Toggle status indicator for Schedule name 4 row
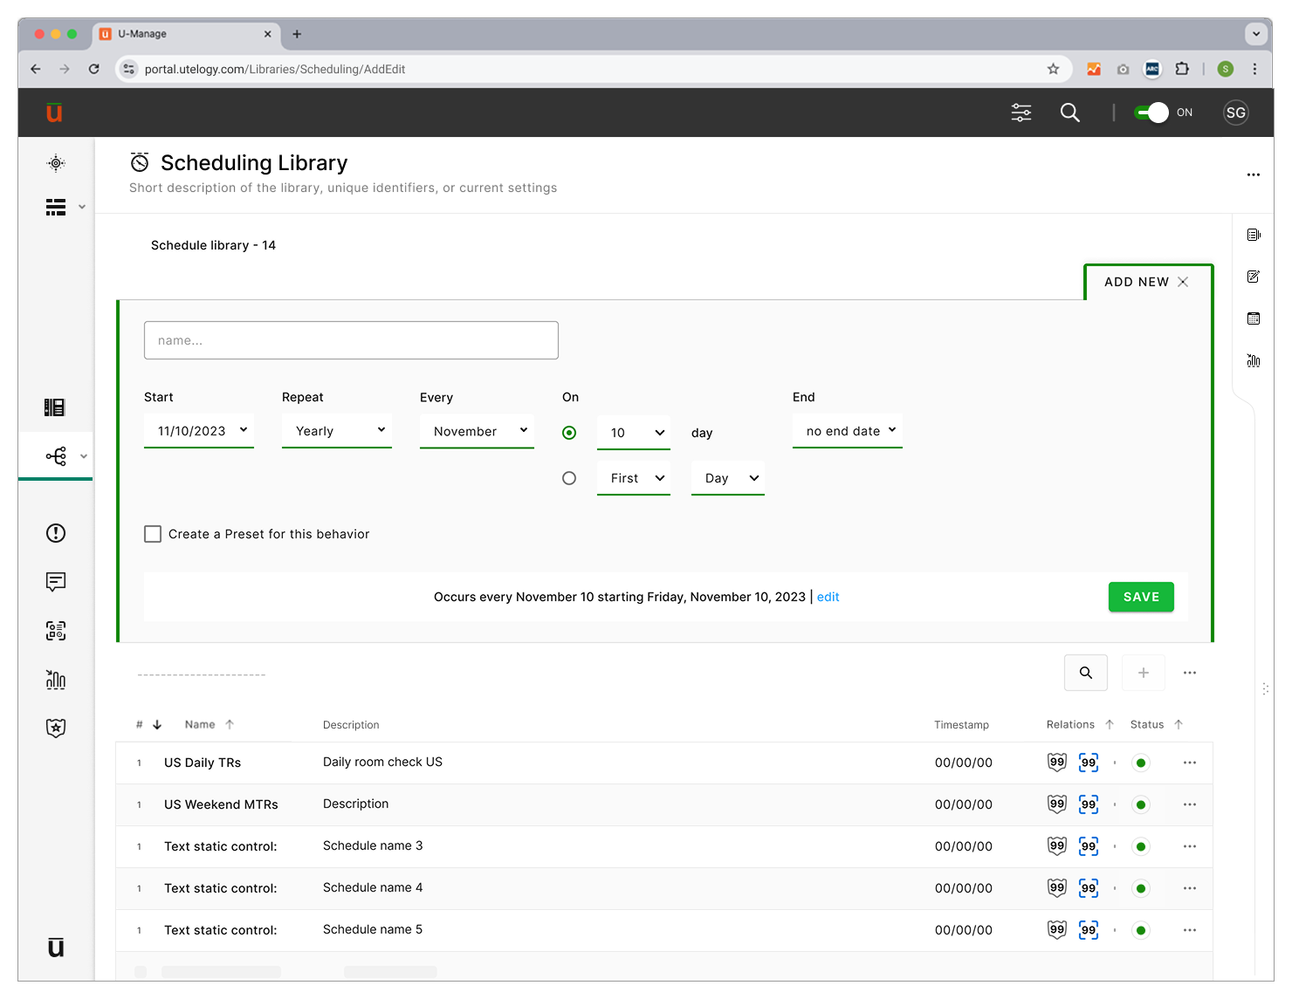 1141,888
